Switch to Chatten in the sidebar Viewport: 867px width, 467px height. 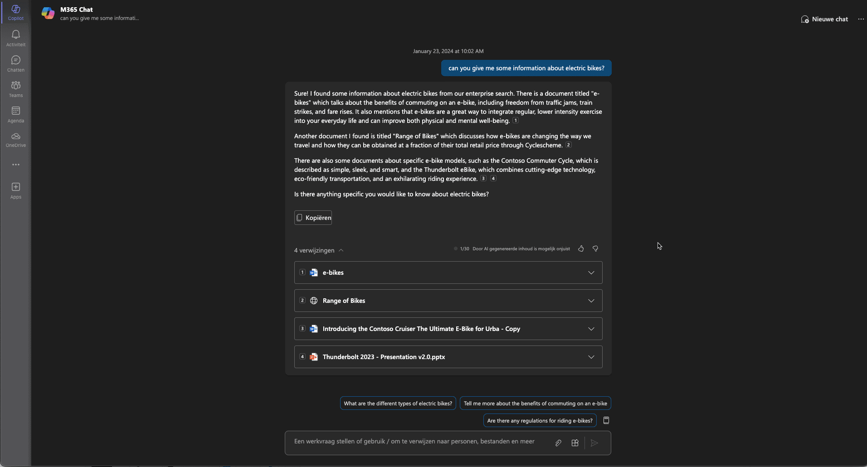[x=15, y=63]
